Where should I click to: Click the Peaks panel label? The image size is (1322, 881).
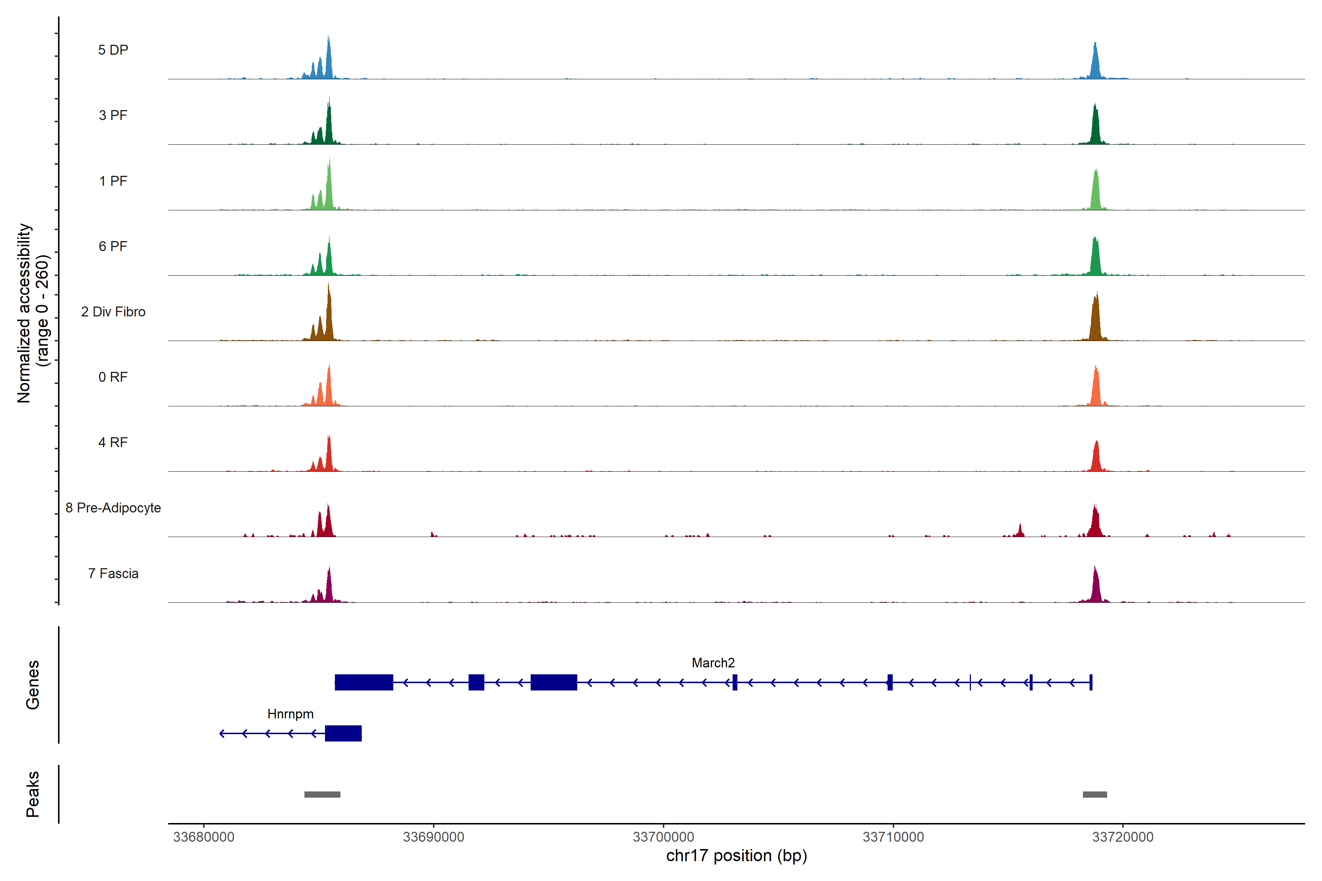point(33,794)
